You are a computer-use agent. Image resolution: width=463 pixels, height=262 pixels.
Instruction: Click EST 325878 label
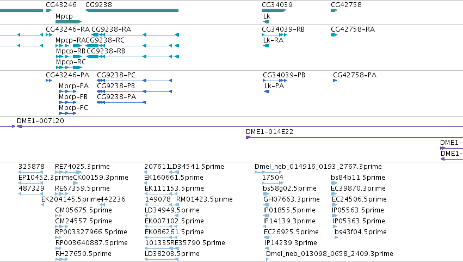(x=32, y=167)
